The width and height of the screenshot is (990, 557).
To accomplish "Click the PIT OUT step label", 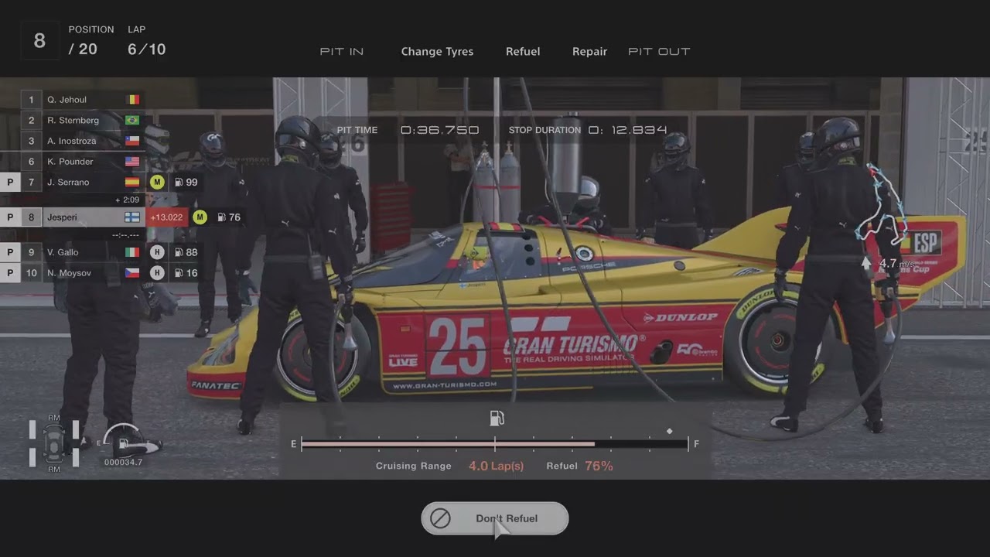I will pyautogui.click(x=659, y=52).
